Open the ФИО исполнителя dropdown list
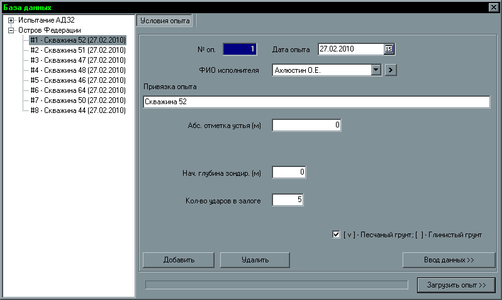This screenshot has width=502, height=300. pyautogui.click(x=377, y=70)
